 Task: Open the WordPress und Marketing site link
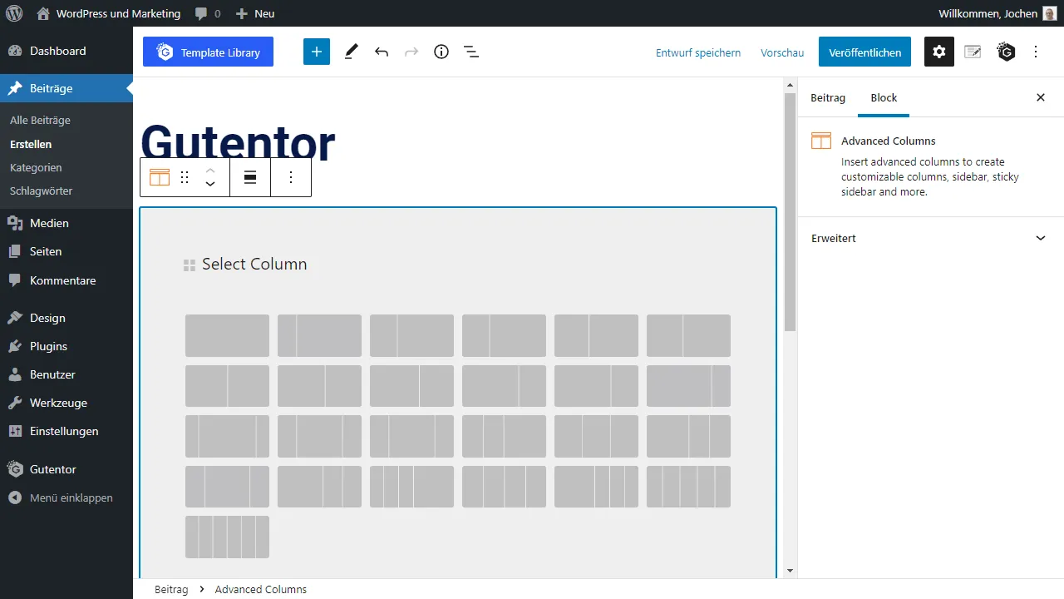point(109,13)
